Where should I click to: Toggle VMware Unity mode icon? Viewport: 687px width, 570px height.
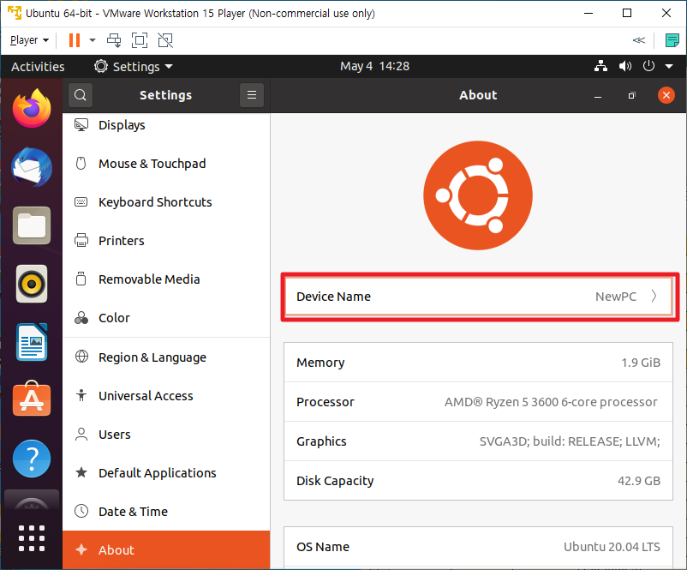(165, 40)
